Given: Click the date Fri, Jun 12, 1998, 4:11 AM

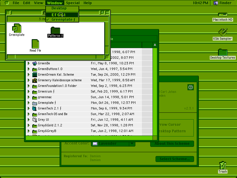Looking at the screenshot, I should tap(112, 120).
